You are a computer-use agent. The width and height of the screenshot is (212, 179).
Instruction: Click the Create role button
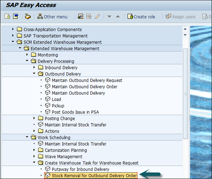point(141,17)
